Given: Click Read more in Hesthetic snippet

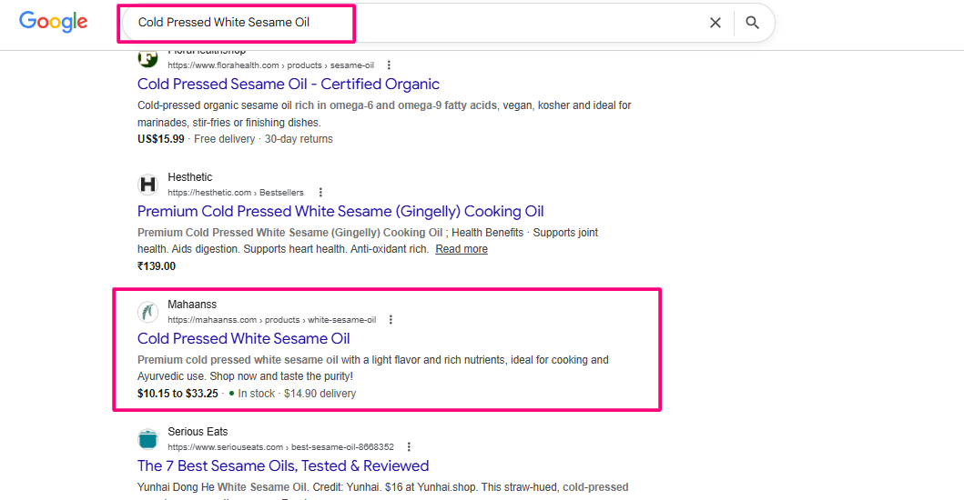Looking at the screenshot, I should [x=462, y=249].
